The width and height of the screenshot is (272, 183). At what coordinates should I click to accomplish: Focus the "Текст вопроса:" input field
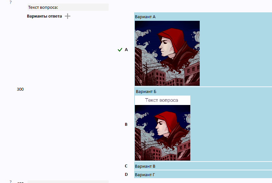tap(68, 7)
